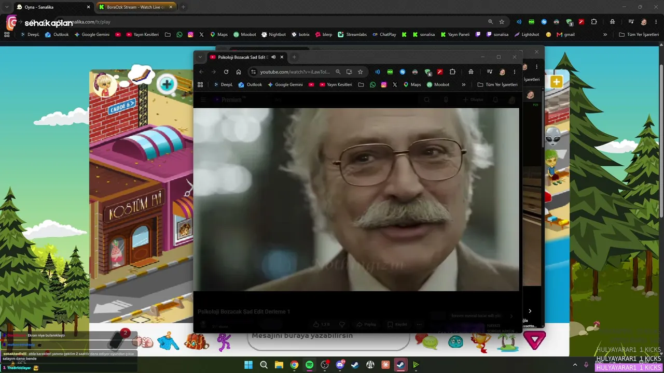This screenshot has height=373, width=664.
Task: Go to the home page in YouTube window
Action: point(239,72)
